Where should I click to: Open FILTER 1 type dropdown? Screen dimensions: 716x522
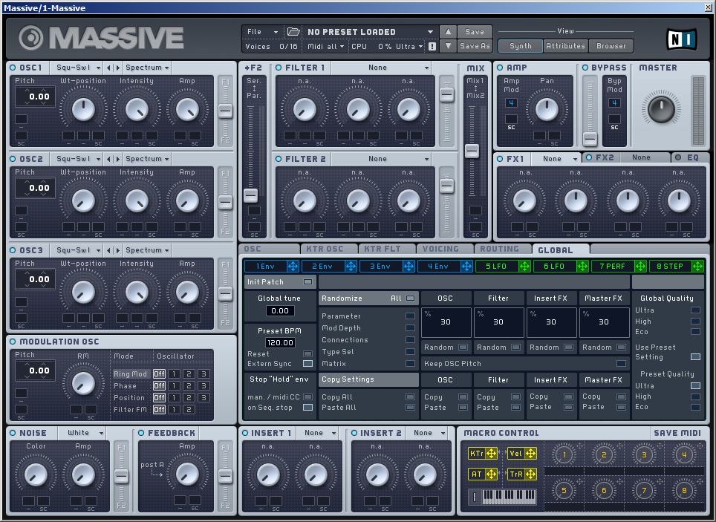pos(381,68)
